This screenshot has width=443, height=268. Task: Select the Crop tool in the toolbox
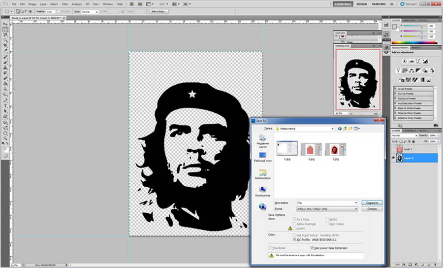pos(5,45)
